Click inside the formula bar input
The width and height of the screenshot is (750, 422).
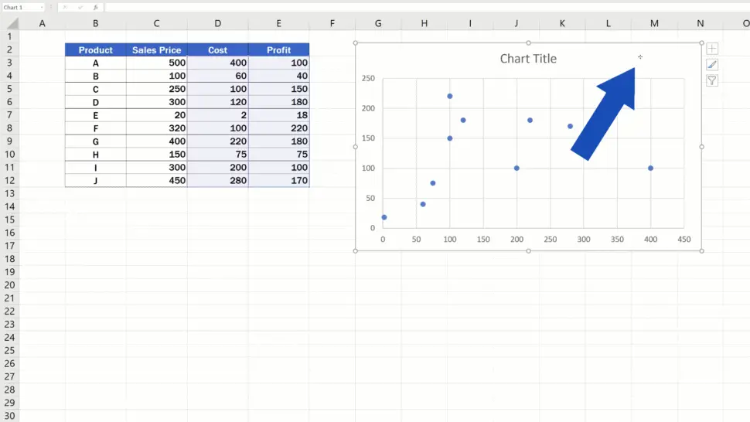387,7
